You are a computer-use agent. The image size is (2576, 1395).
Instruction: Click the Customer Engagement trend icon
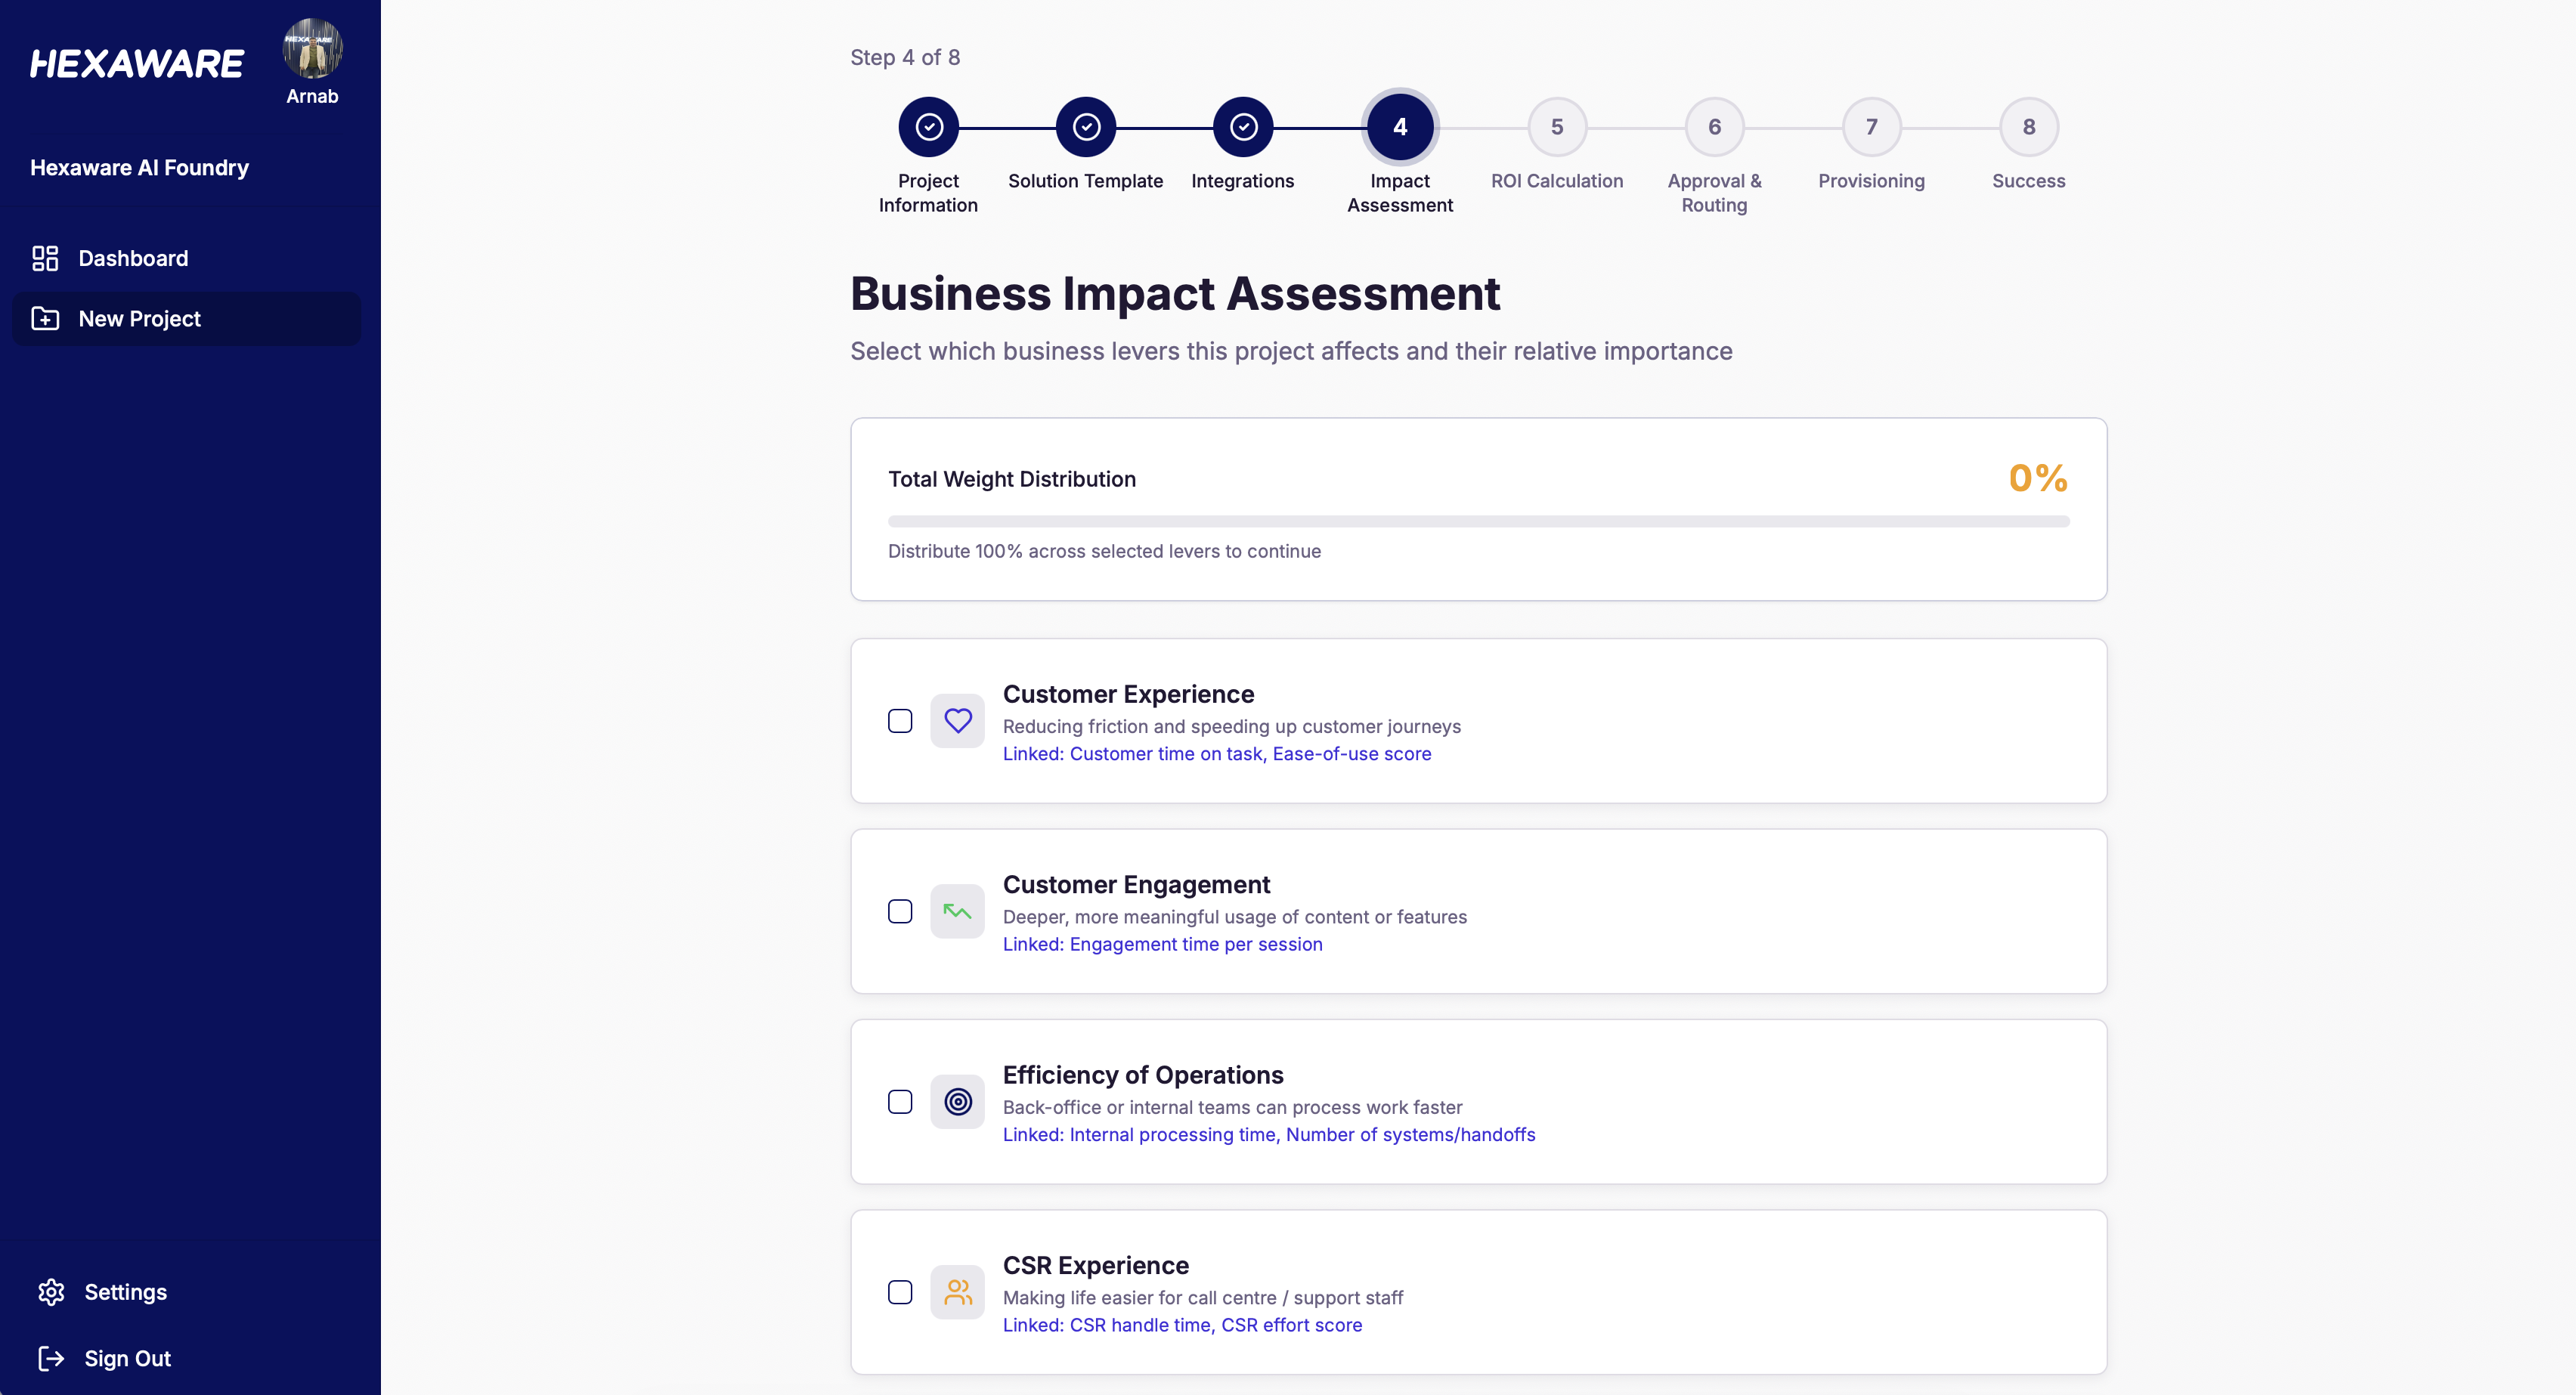coord(957,911)
